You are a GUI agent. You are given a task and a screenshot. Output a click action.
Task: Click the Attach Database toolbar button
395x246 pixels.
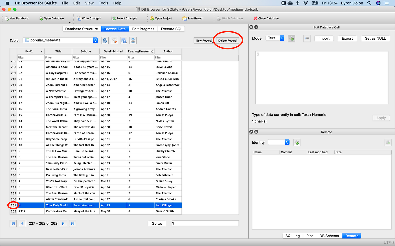[x=230, y=18]
